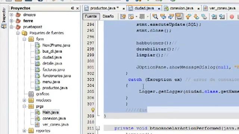This screenshot has height=134, width=239.
Task: Click the Find Previous Occurrence icon
Action: pyautogui.click(x=163, y=16)
